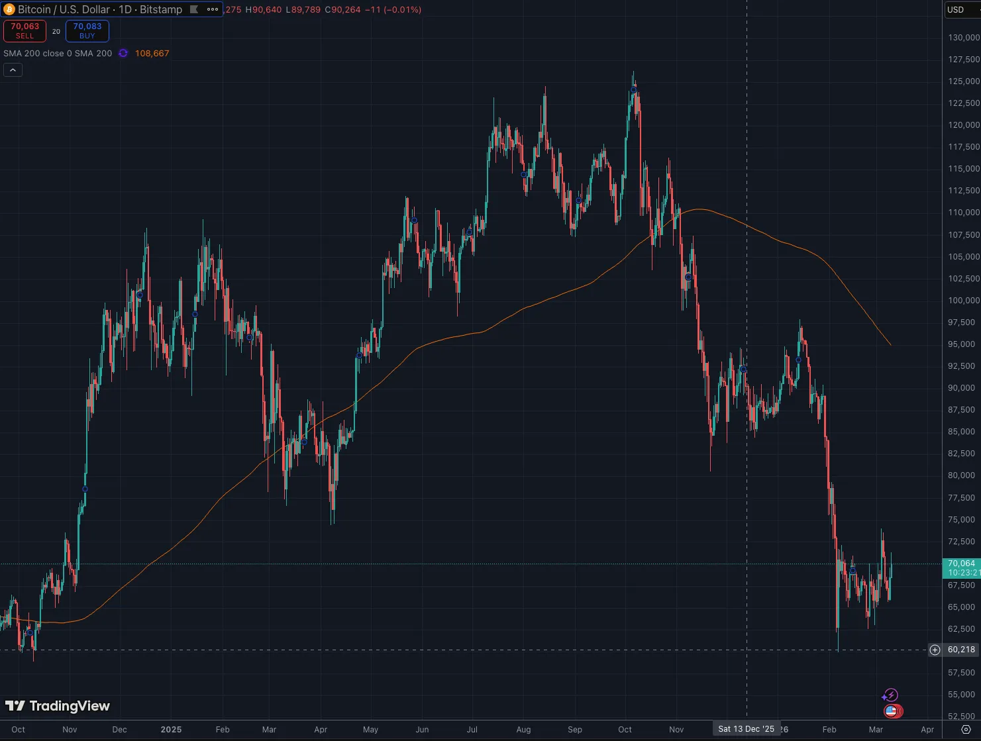
Task: Click the current price label 70,064
Action: (961, 564)
